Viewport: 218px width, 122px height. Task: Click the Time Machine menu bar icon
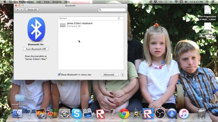166,2
